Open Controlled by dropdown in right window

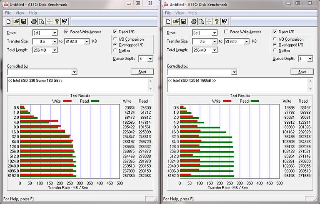pyautogui.click(x=234, y=72)
